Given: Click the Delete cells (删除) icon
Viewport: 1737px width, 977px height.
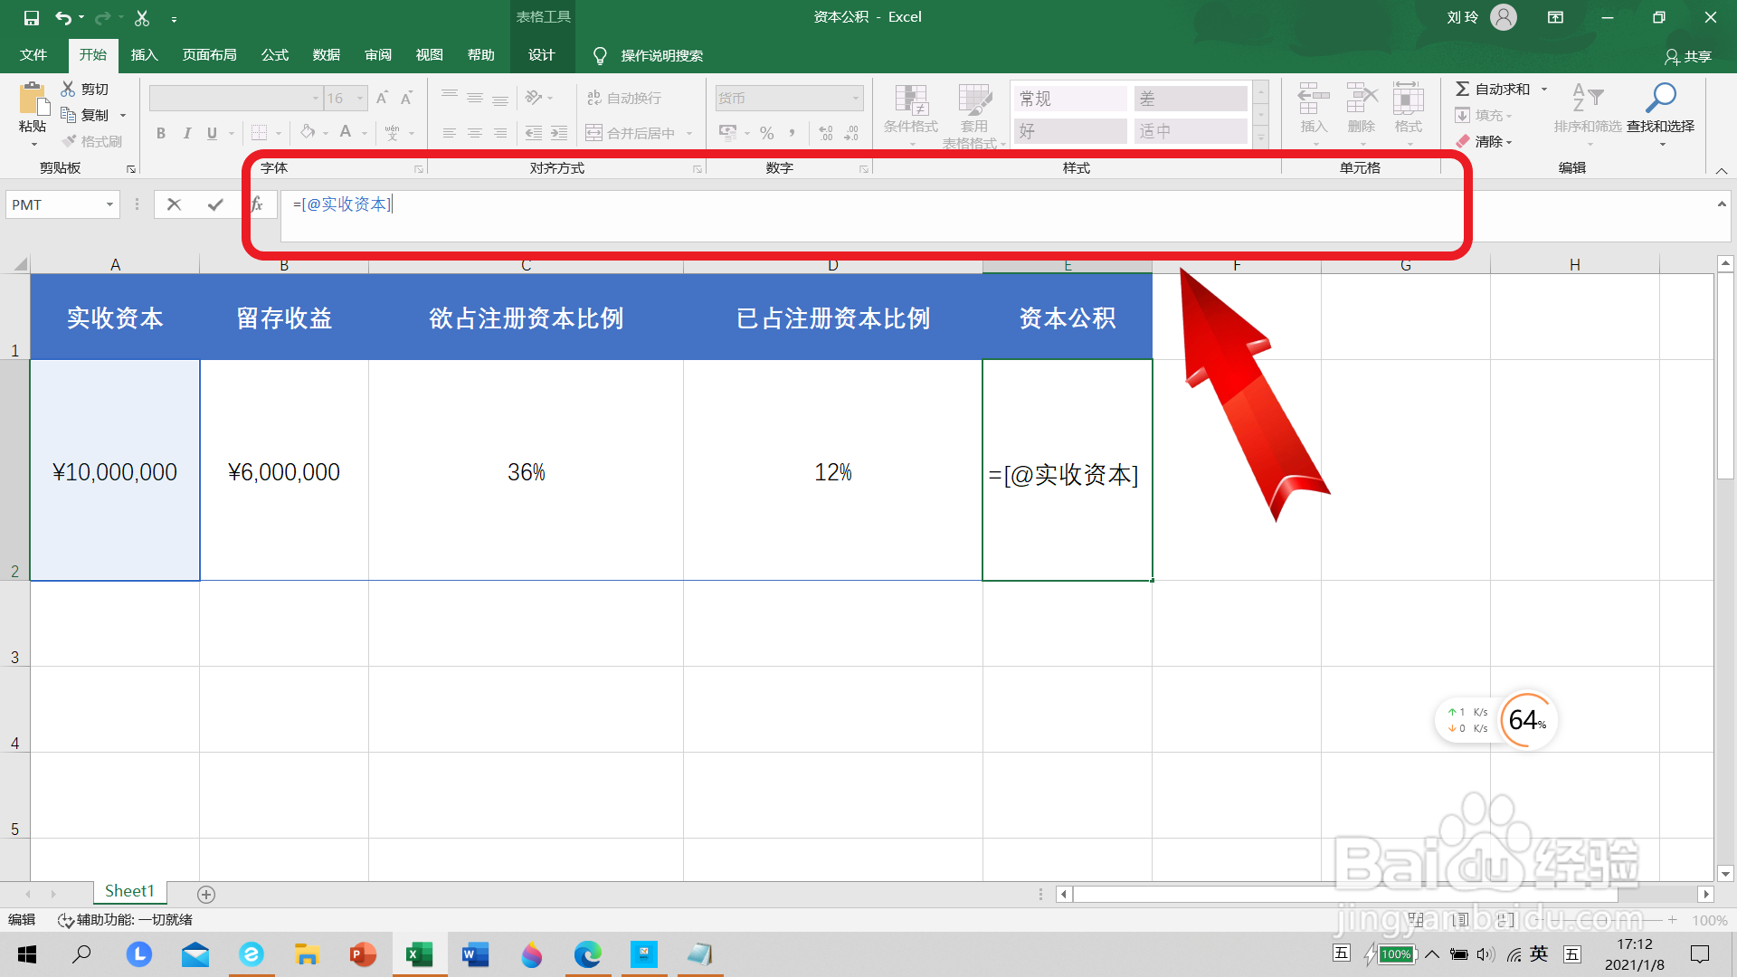Looking at the screenshot, I should (1362, 98).
